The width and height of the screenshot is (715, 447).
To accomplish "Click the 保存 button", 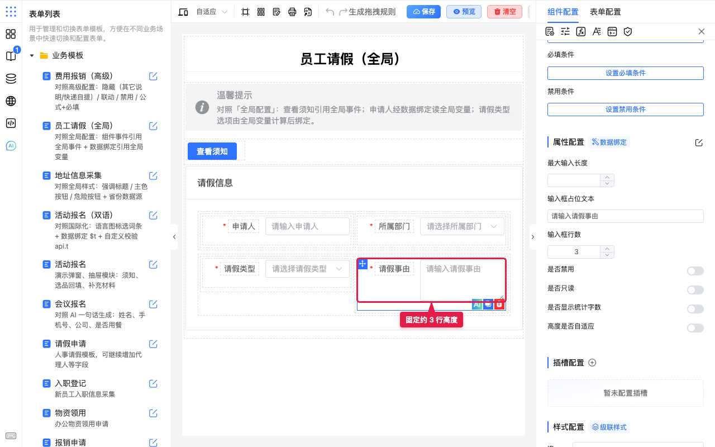I will tap(423, 12).
